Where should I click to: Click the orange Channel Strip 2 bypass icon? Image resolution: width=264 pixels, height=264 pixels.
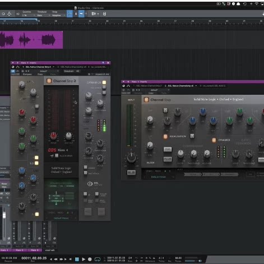tap(49, 81)
